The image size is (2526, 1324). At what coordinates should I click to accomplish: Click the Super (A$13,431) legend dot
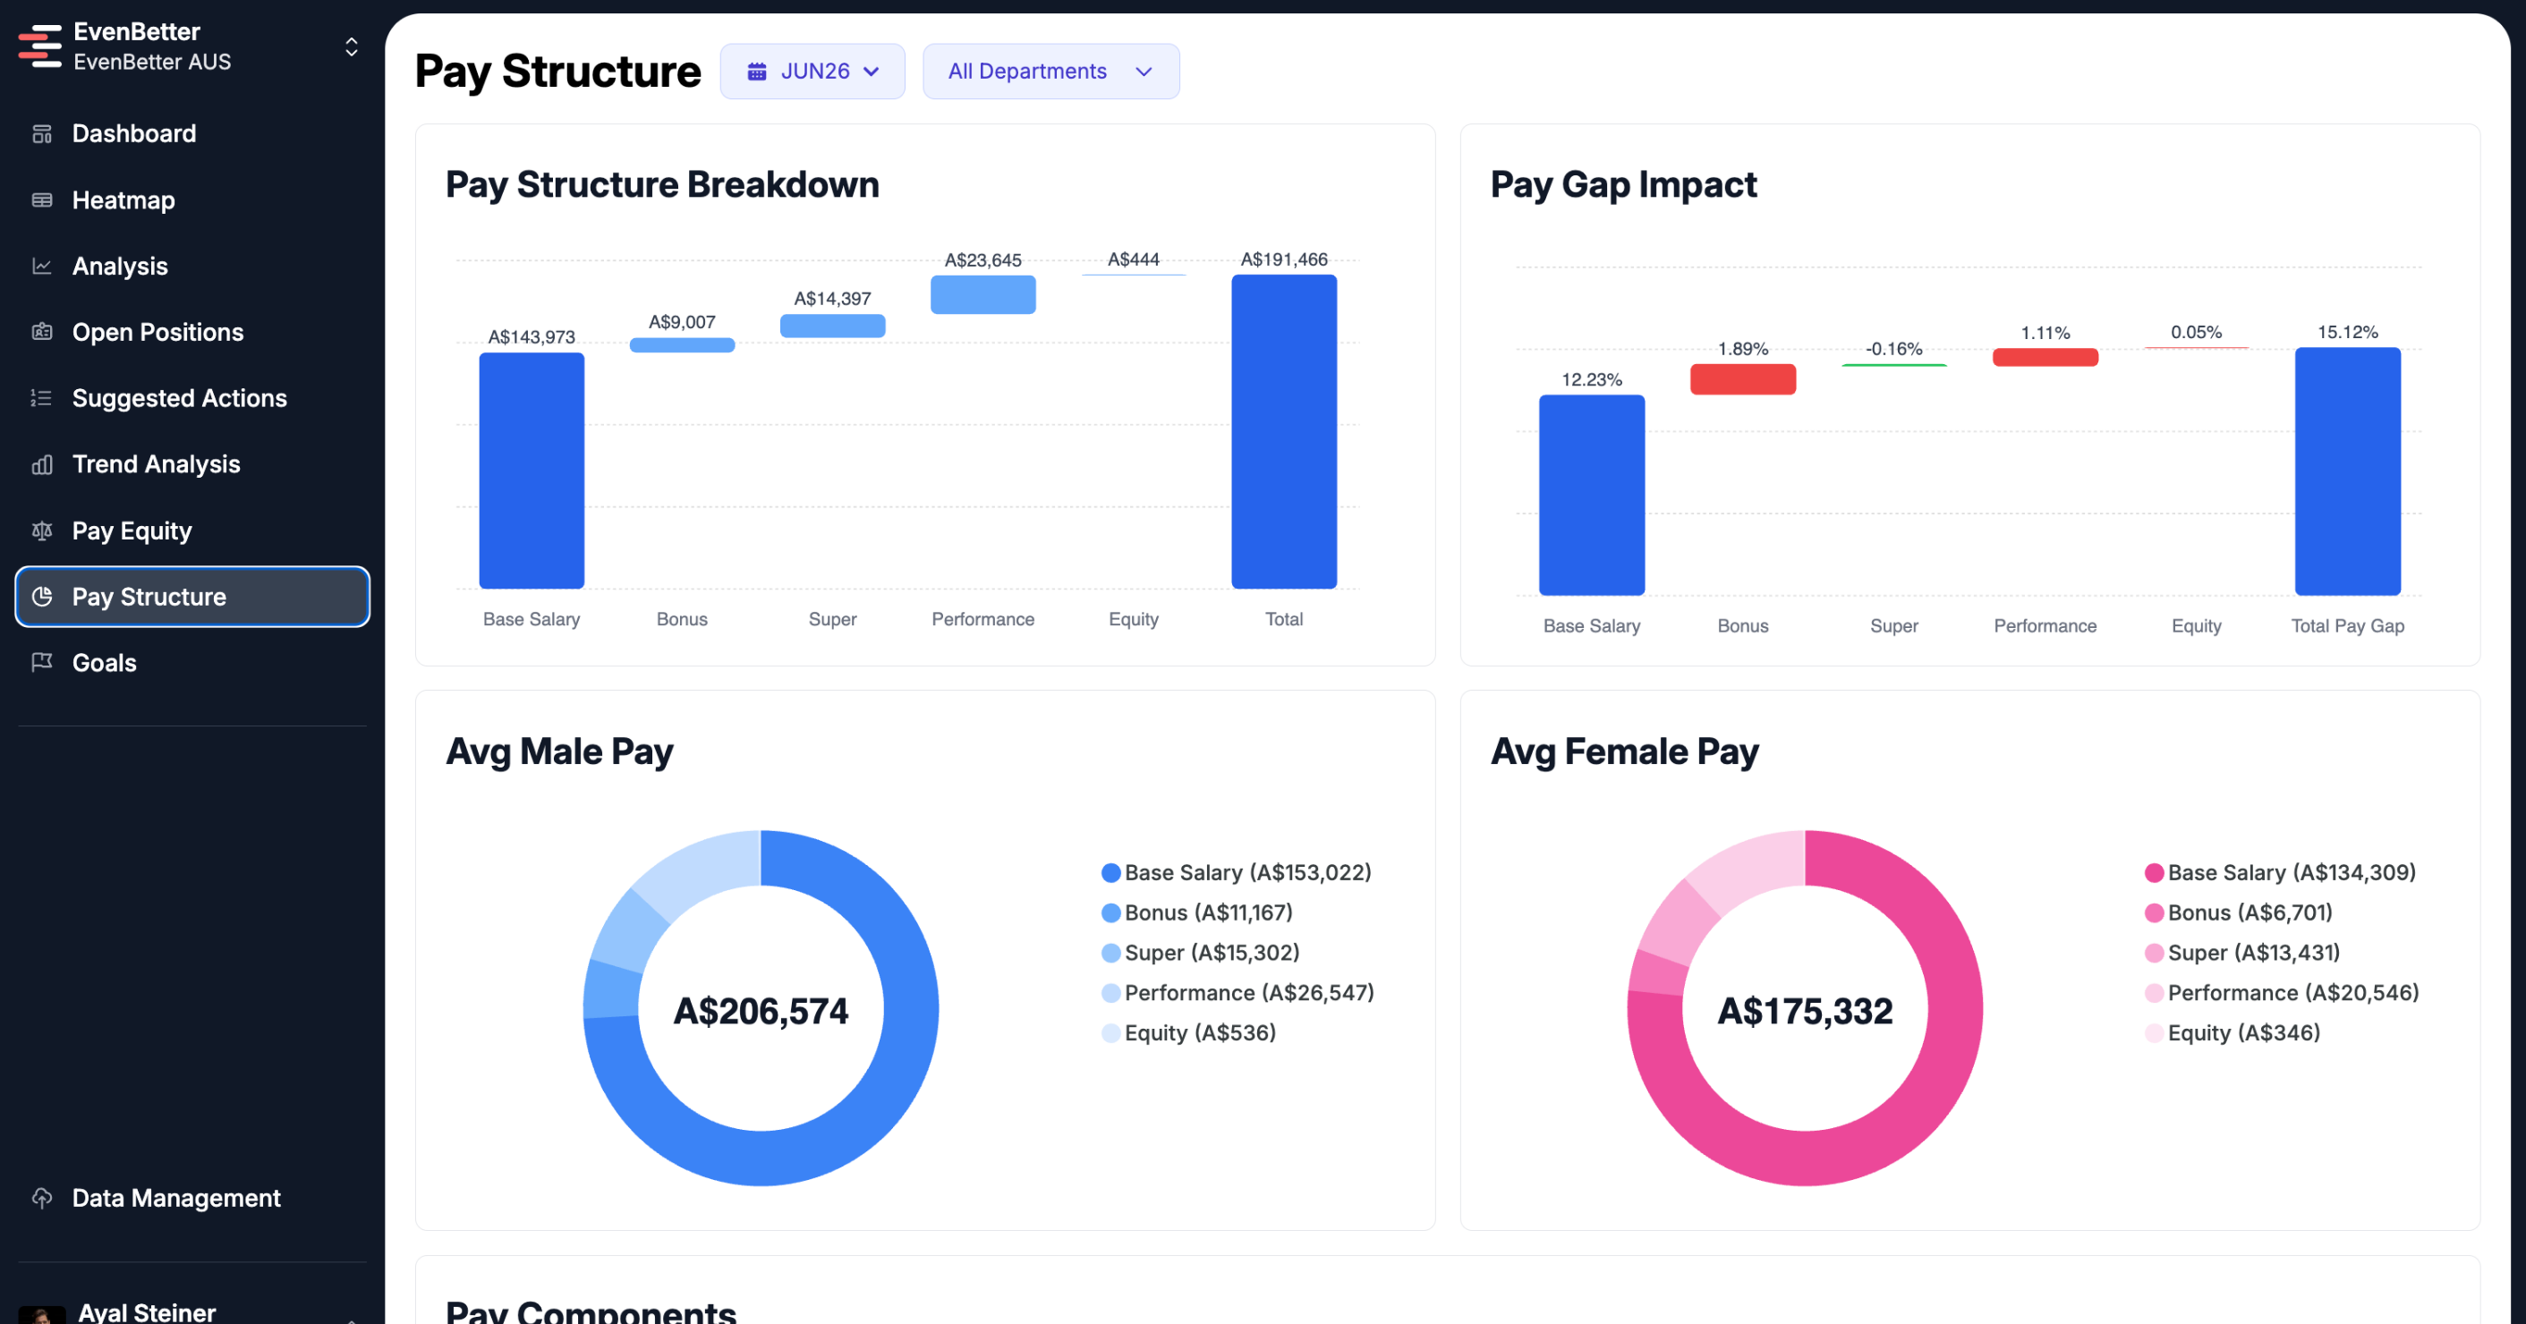click(2154, 953)
